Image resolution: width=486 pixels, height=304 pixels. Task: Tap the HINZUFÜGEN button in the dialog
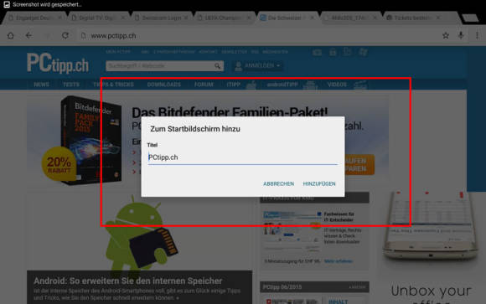[x=319, y=183]
